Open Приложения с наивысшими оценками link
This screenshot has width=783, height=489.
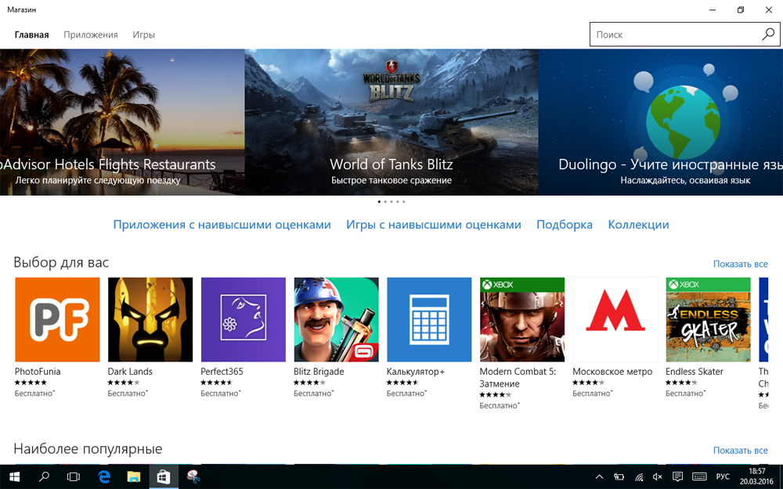click(x=222, y=225)
